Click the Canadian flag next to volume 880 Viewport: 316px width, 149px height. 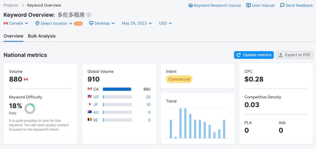26,79
